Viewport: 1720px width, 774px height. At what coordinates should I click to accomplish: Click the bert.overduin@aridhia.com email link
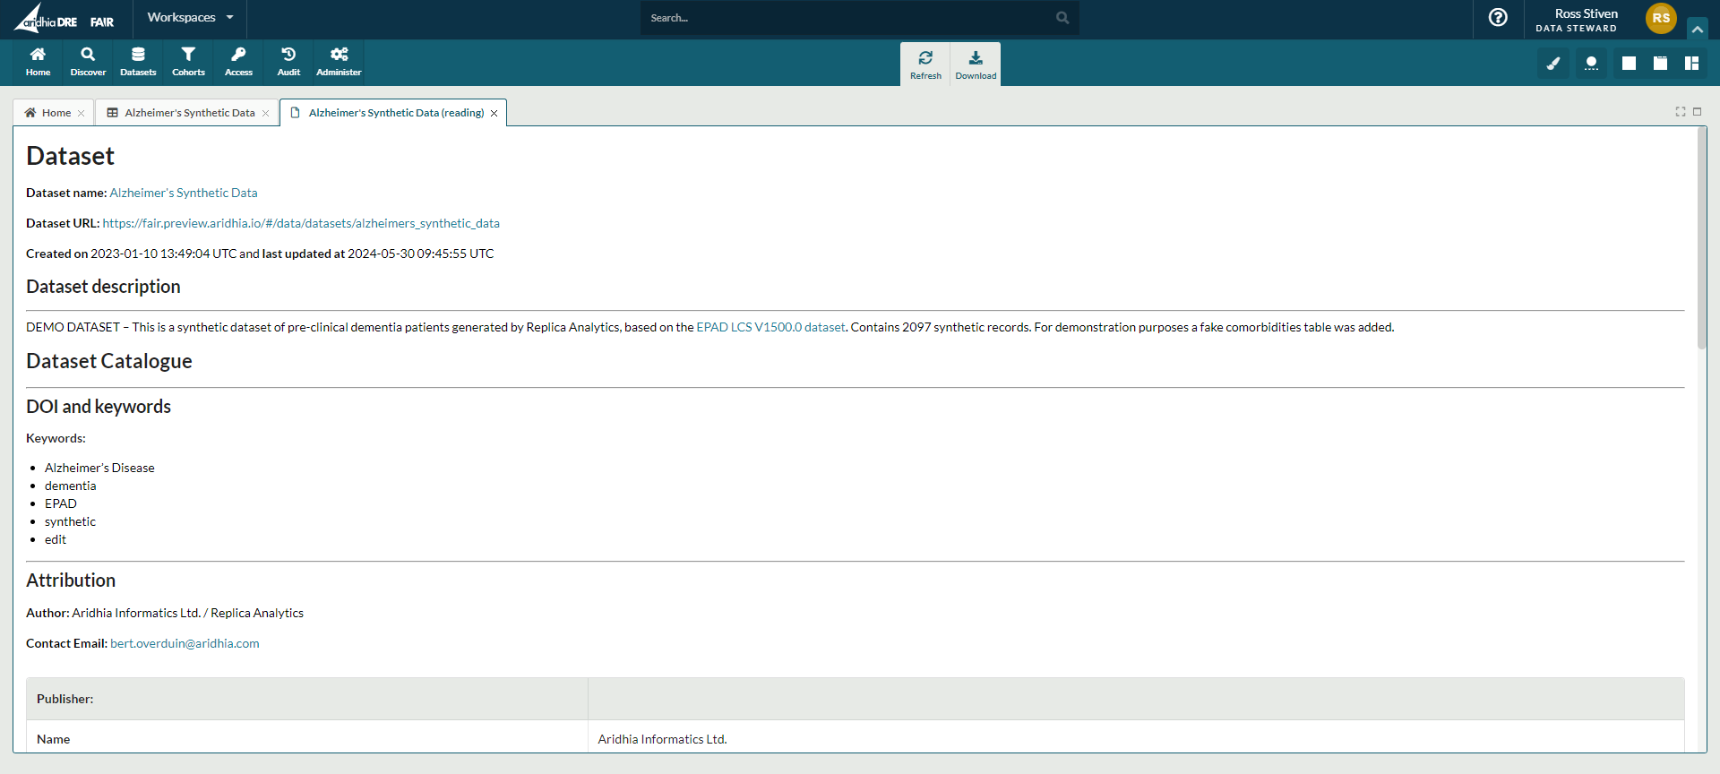pos(185,643)
